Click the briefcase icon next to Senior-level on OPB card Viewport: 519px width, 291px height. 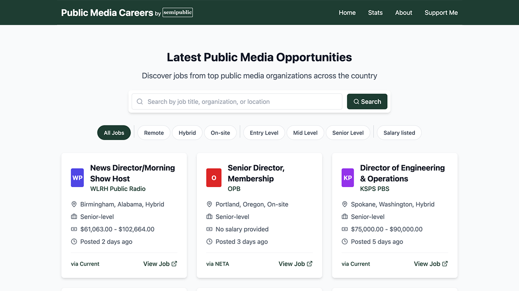coord(209,216)
